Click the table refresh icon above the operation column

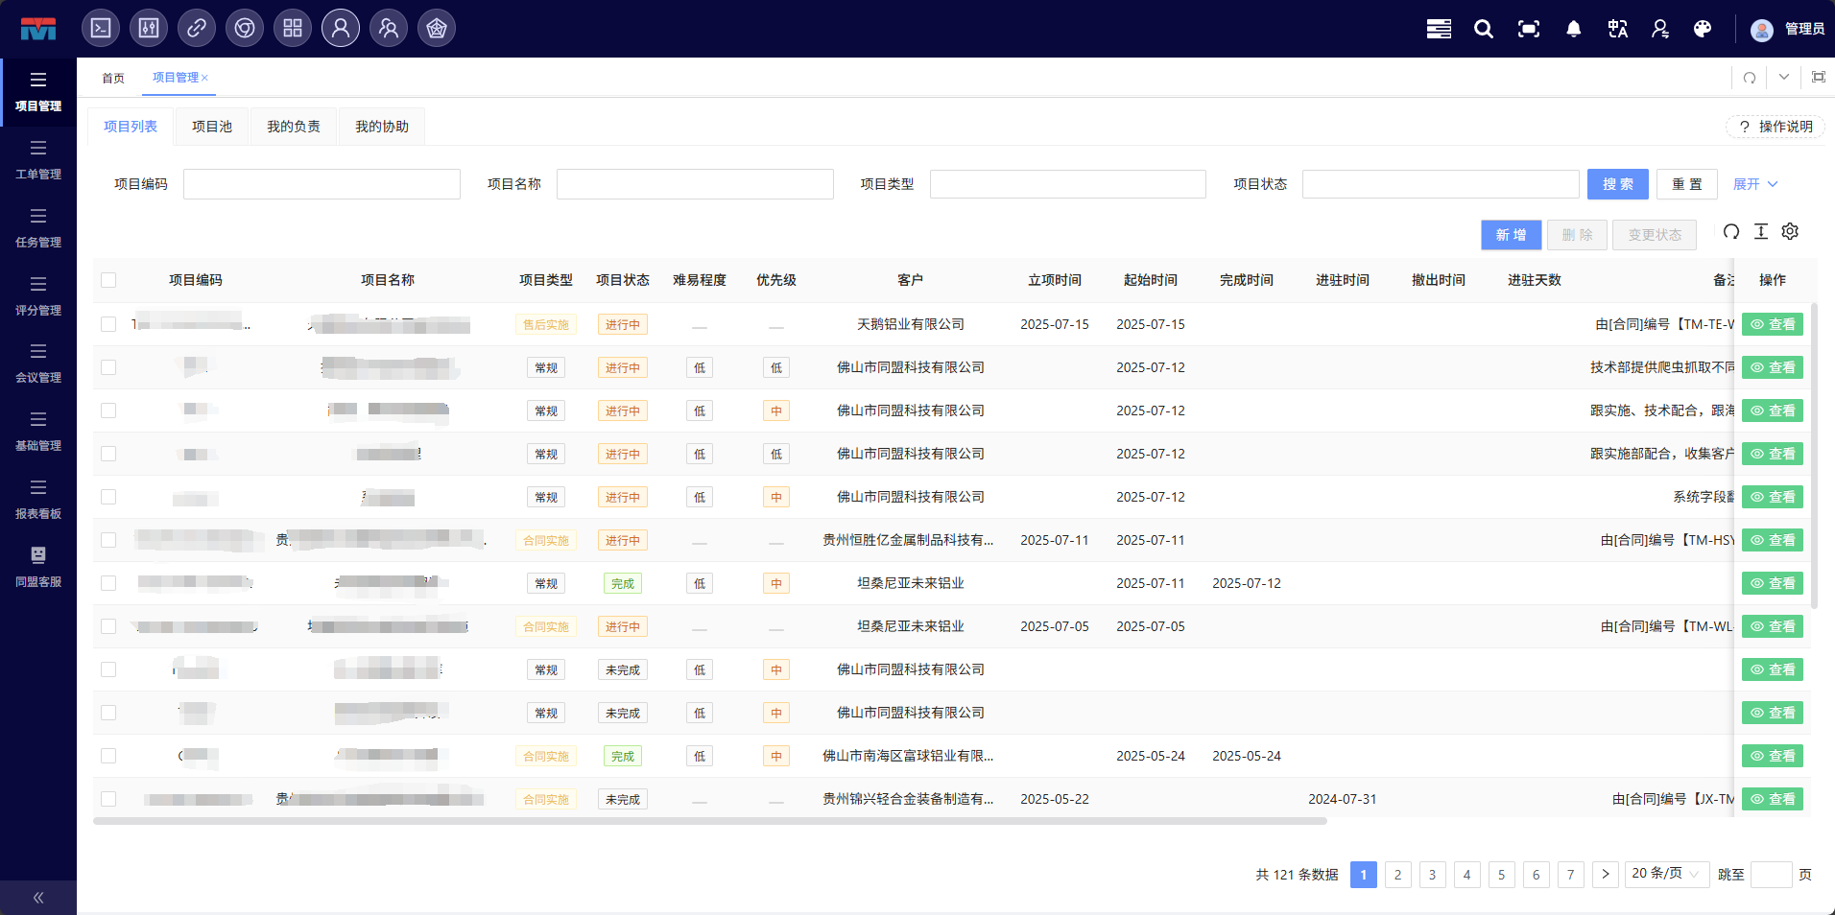tap(1729, 231)
